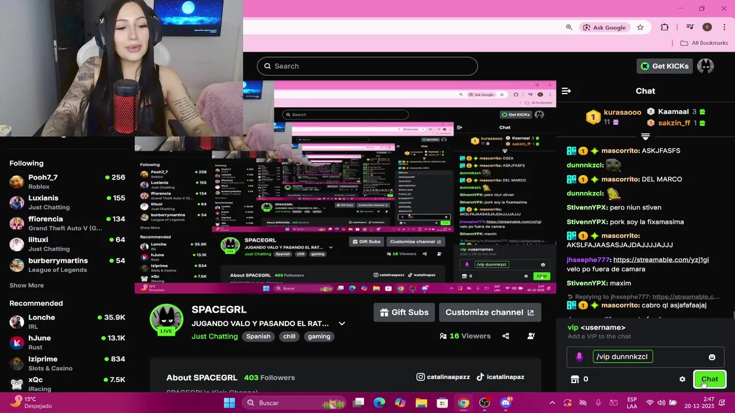
Task: Open the Windows Start menu
Action: tap(229, 403)
